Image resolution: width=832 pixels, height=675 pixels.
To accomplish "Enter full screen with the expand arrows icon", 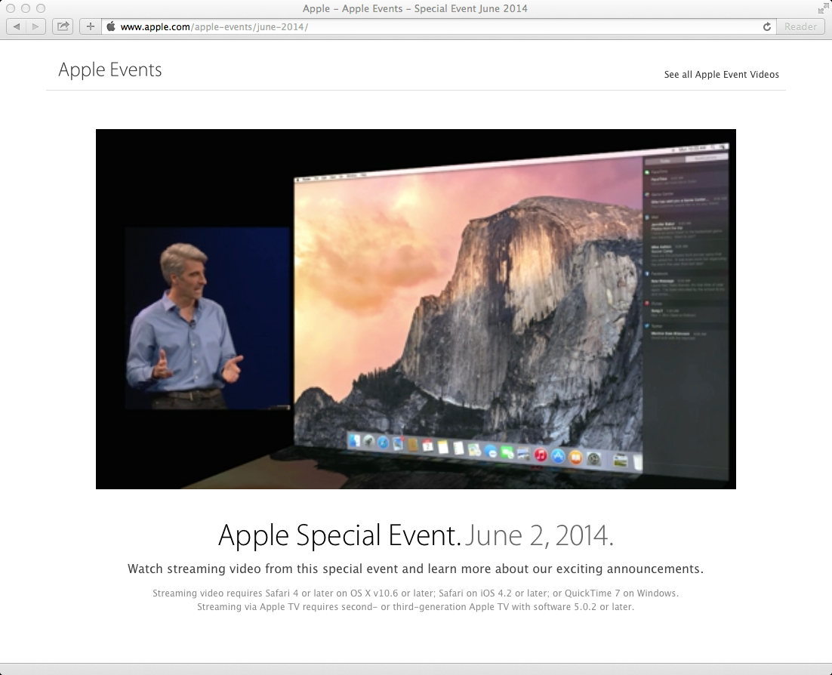I will 822,8.
